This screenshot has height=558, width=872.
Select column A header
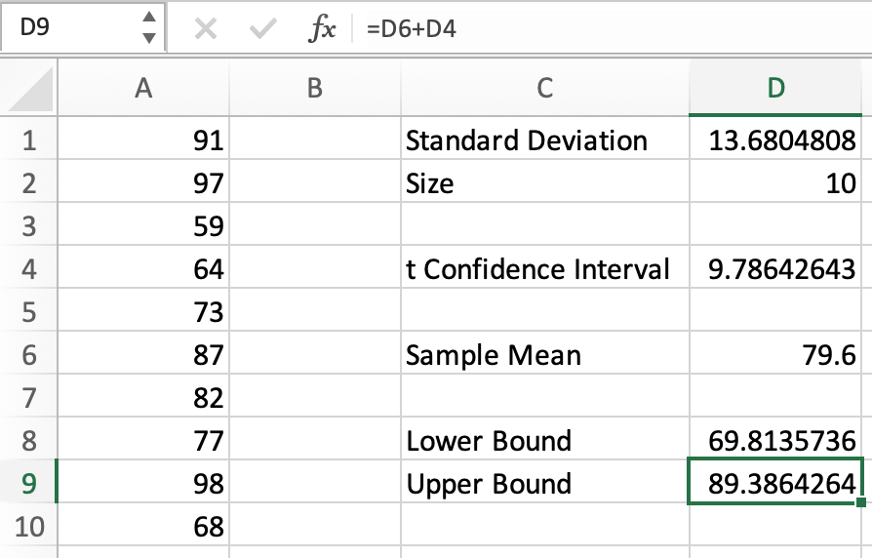click(x=143, y=89)
